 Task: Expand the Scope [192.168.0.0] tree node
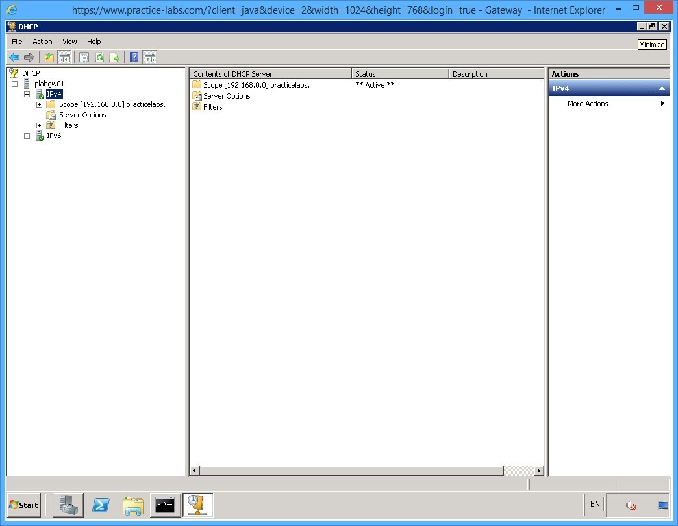pos(39,104)
